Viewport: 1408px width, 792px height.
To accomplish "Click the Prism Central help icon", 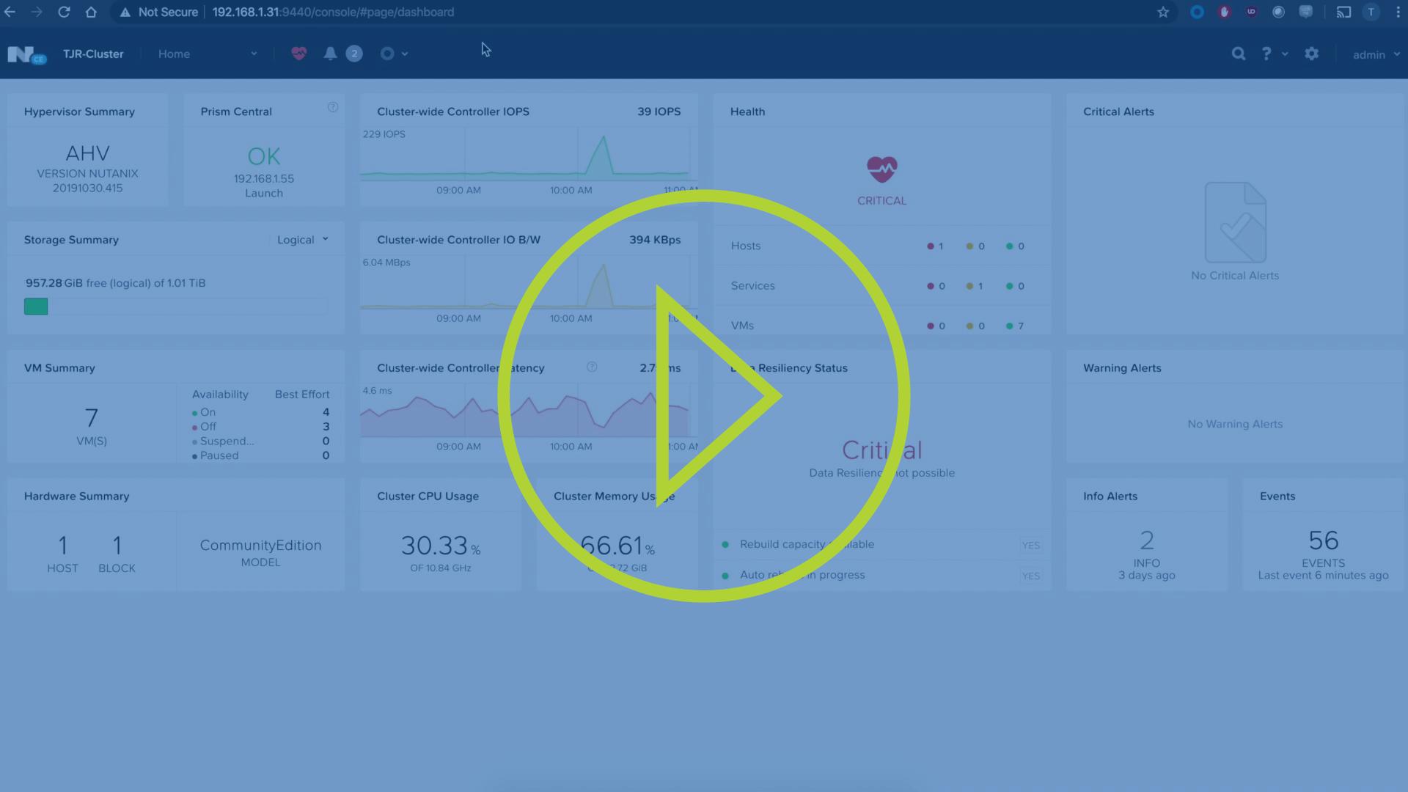I will coord(333,107).
